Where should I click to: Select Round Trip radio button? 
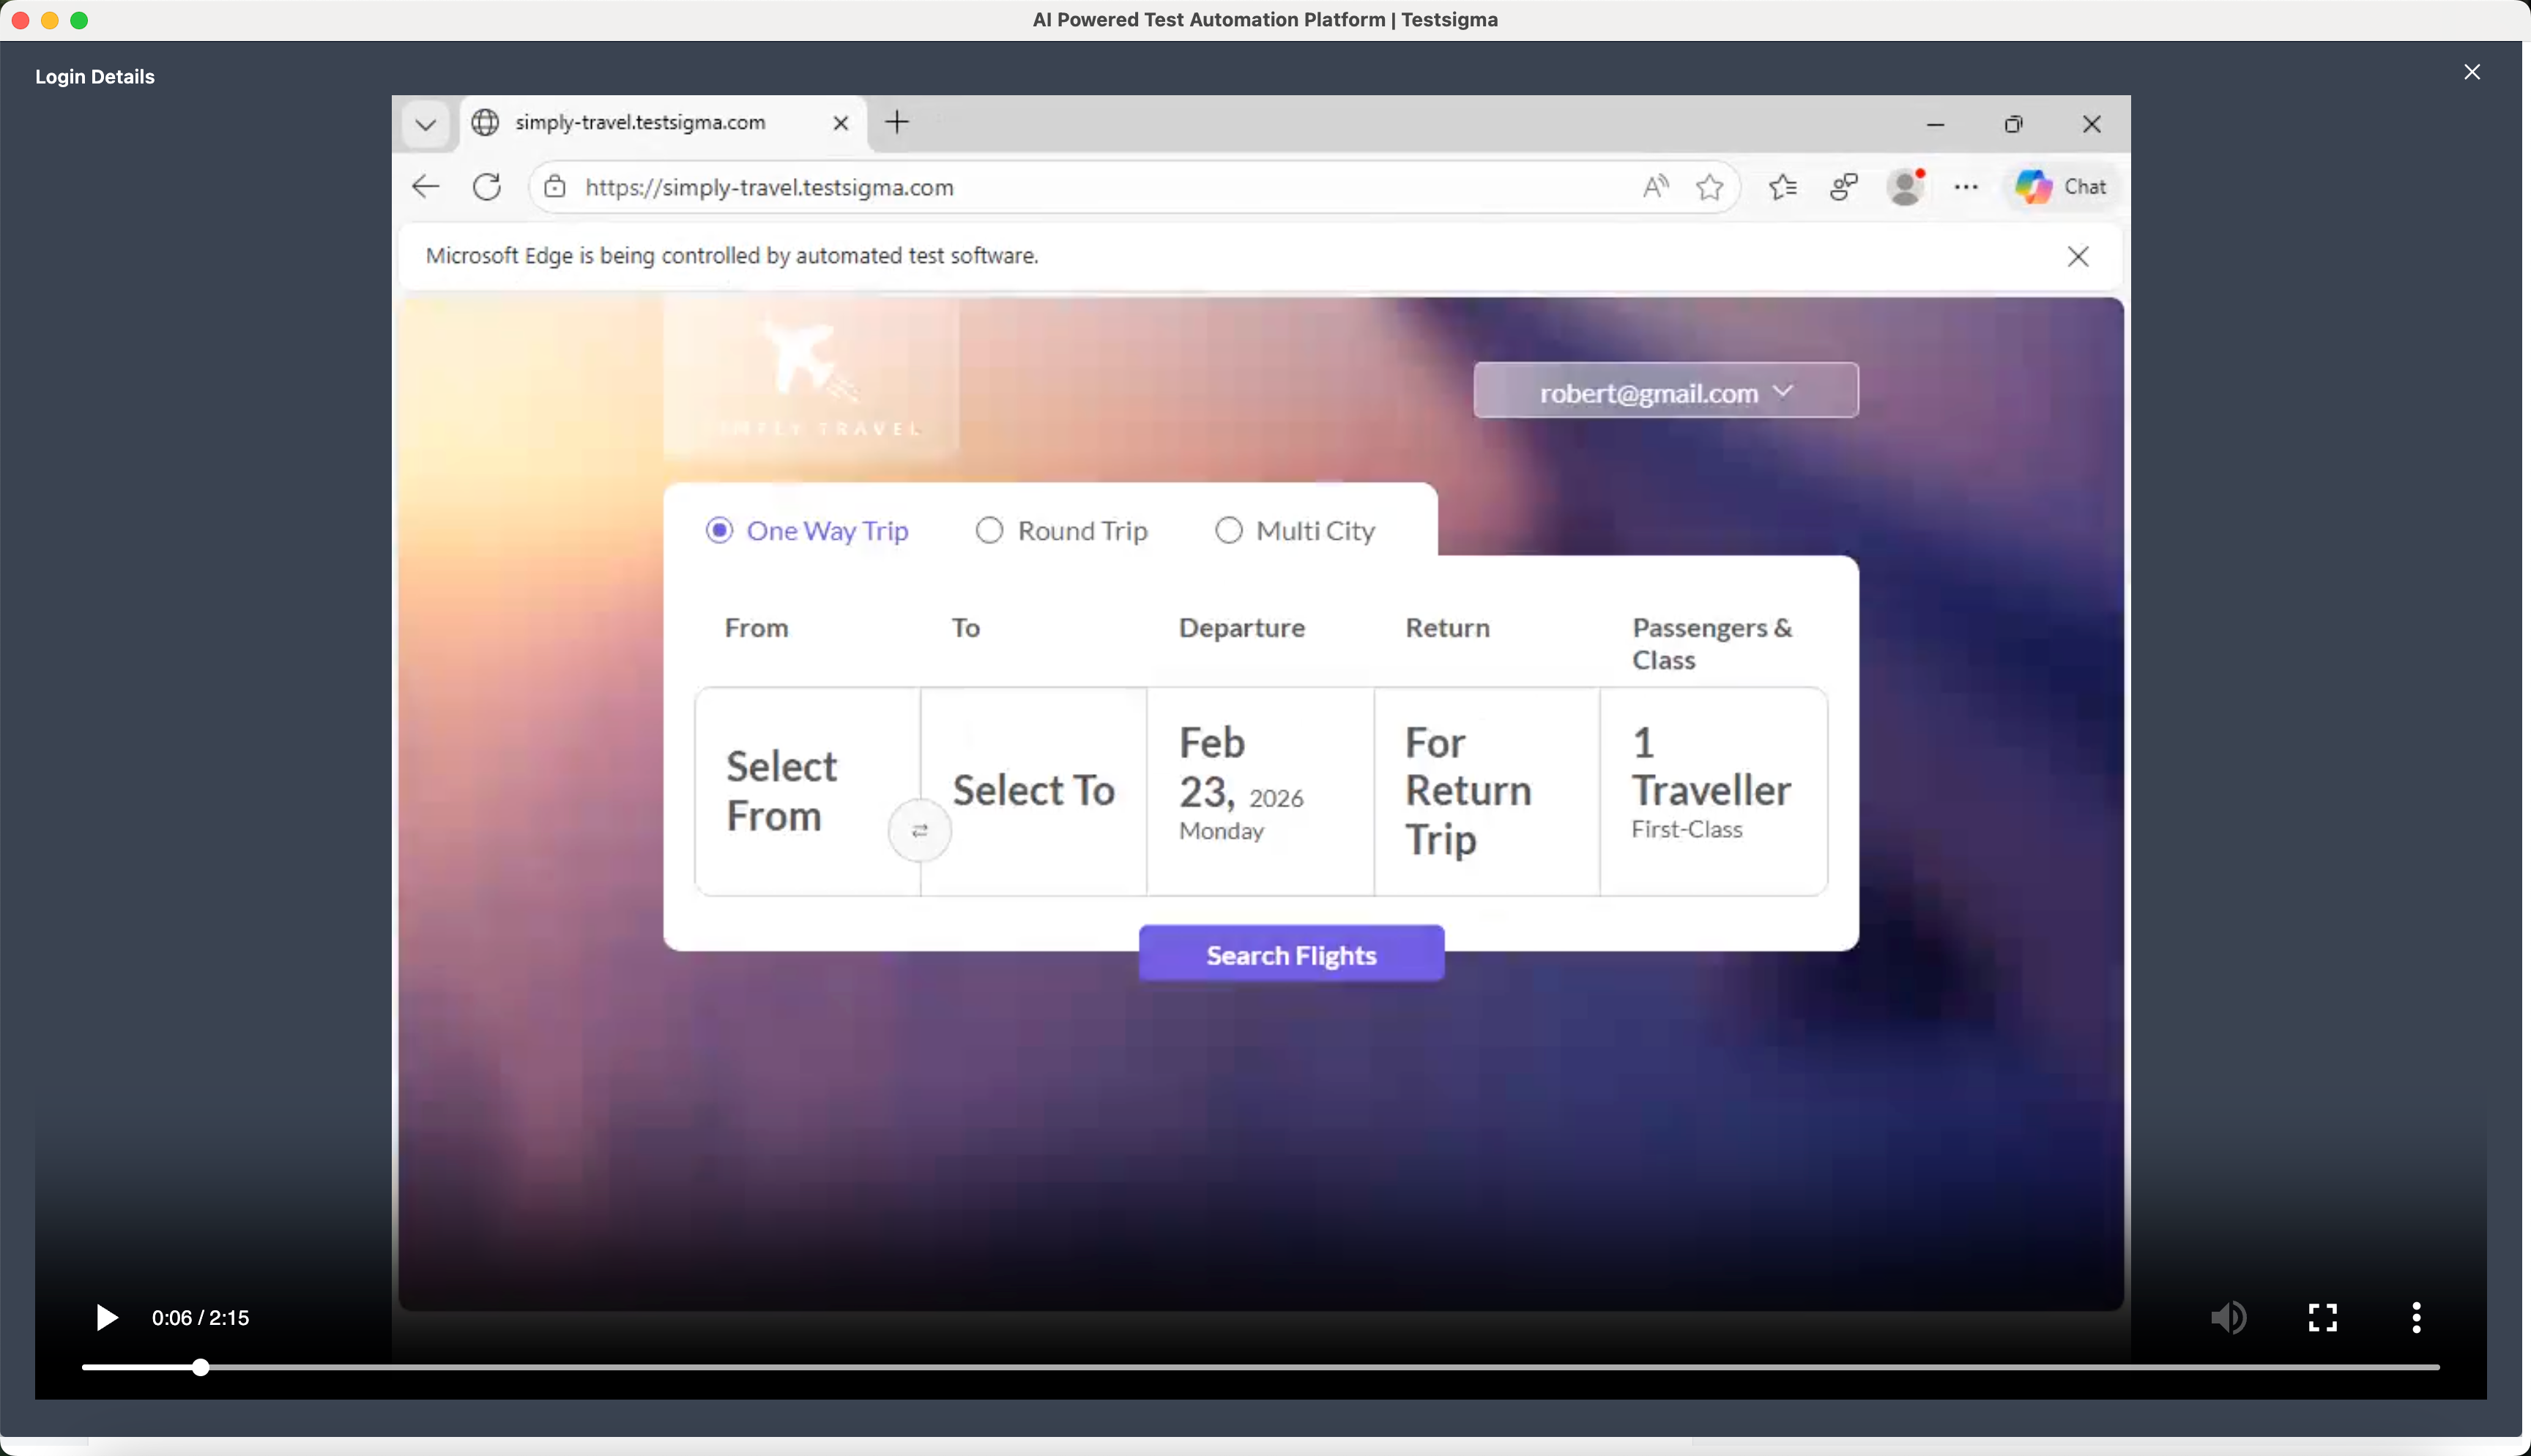pyautogui.click(x=989, y=530)
